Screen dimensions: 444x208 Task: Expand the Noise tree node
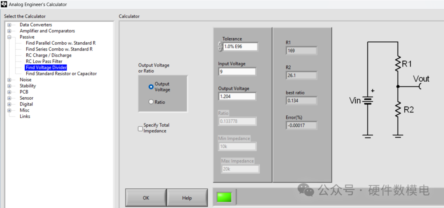(x=9, y=80)
